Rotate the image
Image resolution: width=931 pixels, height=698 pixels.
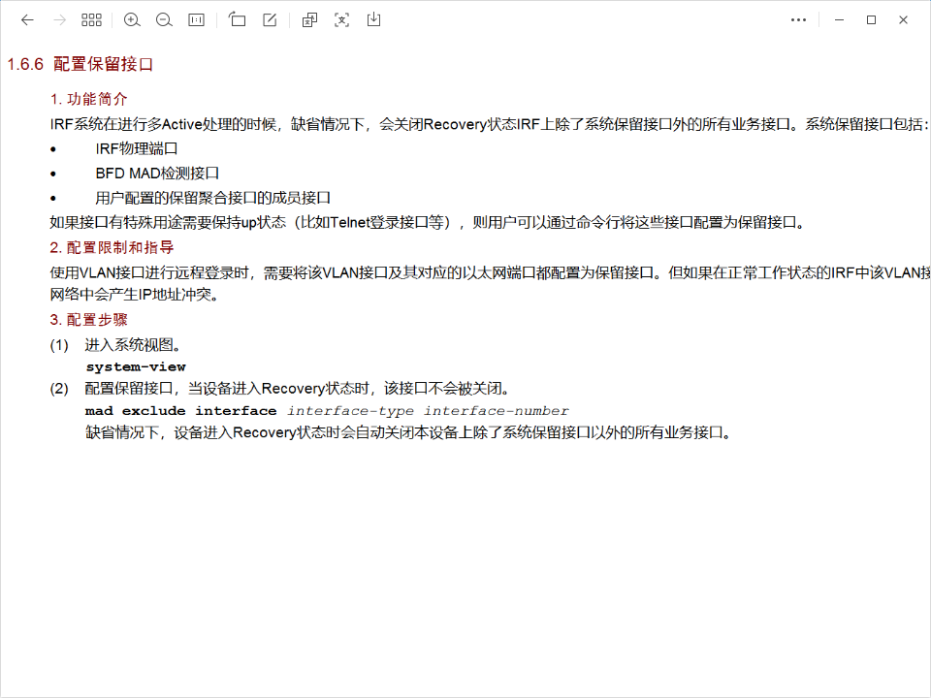pyautogui.click(x=237, y=20)
